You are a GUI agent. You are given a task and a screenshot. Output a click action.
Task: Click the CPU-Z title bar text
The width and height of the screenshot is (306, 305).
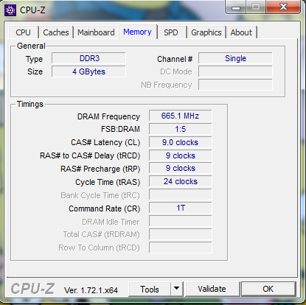32,10
